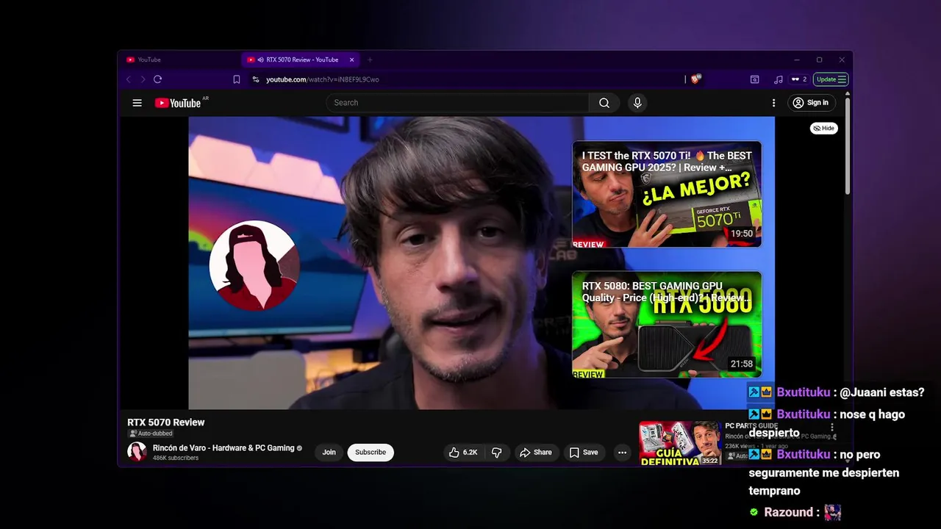
Task: Open the private connections counter showing 2
Action: (x=799, y=79)
